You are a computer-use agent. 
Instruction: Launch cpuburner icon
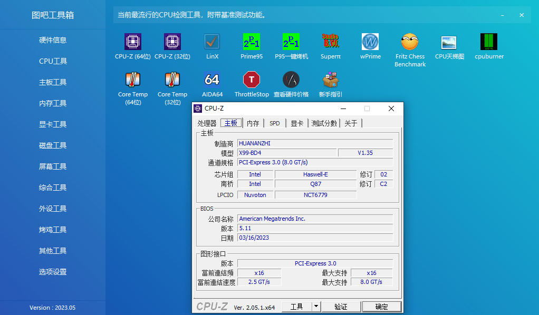click(489, 42)
